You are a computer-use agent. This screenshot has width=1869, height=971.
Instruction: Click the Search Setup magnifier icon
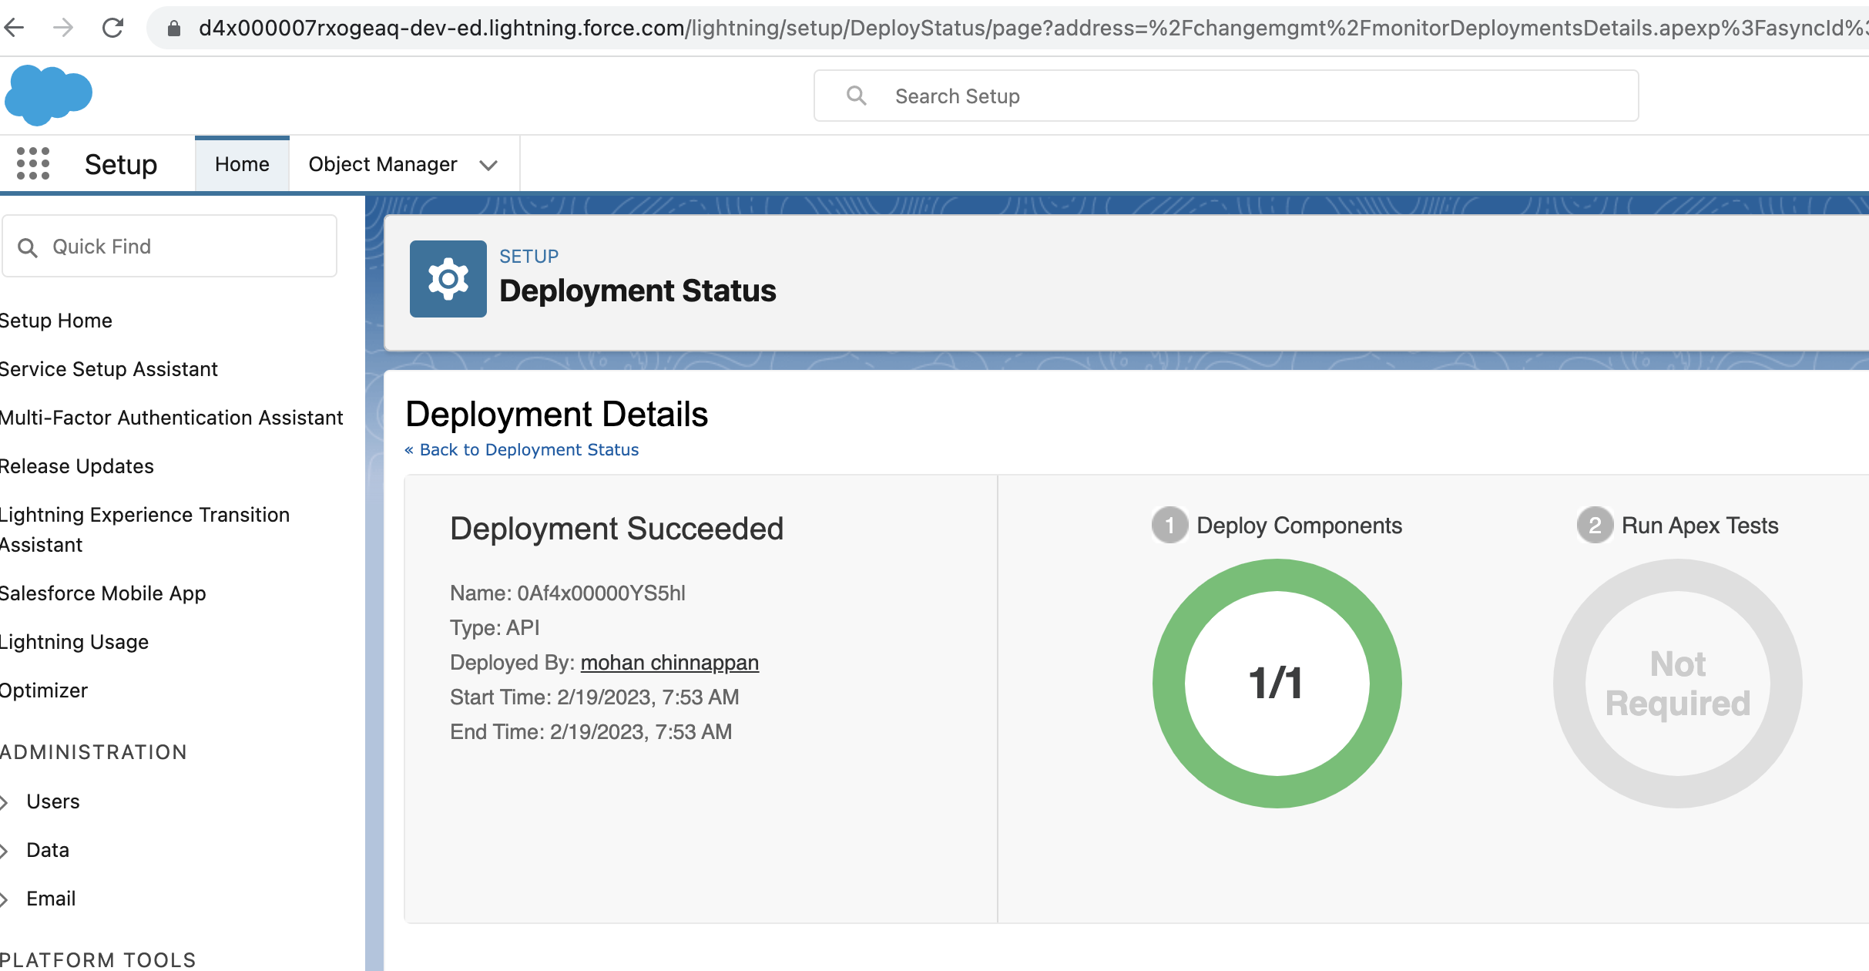(856, 96)
